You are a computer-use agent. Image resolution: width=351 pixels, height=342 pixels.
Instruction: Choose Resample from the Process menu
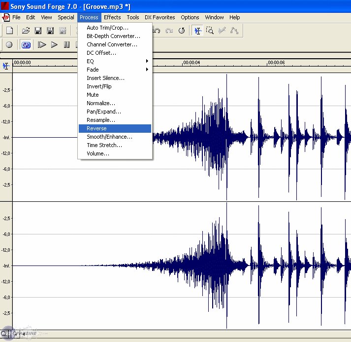click(115, 120)
